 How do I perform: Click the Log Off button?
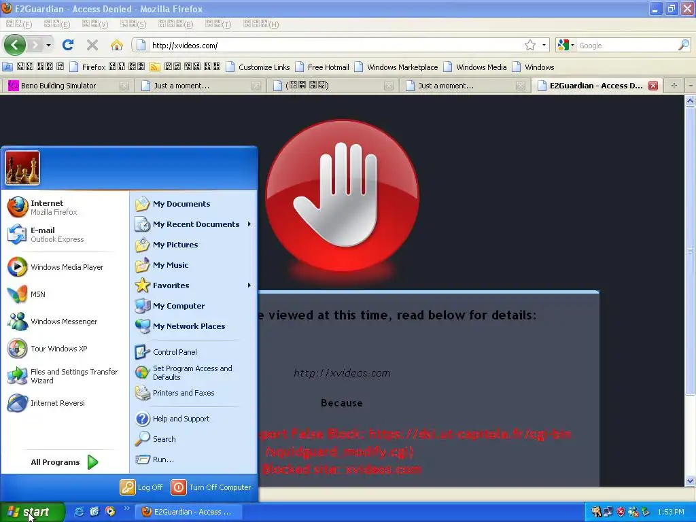141,487
